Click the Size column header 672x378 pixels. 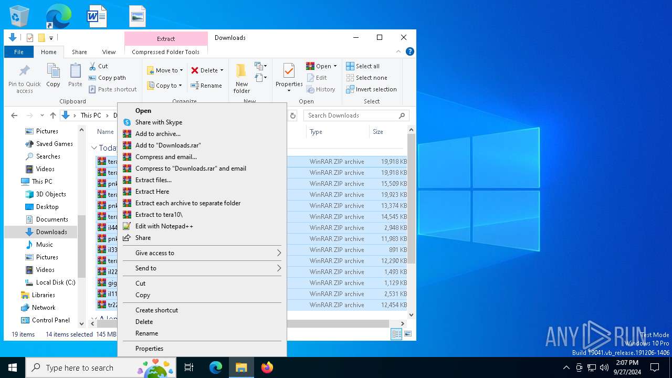387,132
